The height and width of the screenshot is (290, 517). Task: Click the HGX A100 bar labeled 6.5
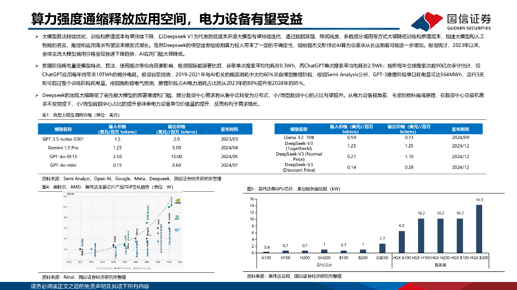(x=401, y=242)
